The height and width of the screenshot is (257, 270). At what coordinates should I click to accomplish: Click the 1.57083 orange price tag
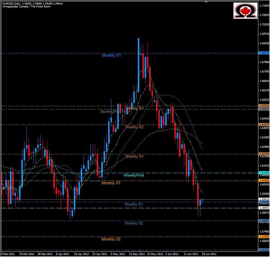pos(264,237)
